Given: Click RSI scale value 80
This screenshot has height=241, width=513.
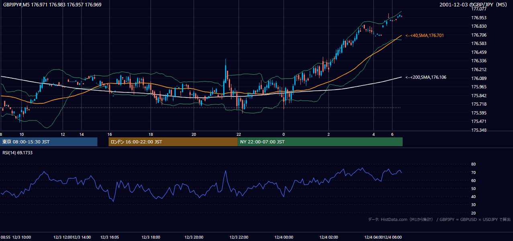Looking at the screenshot, I should pyautogui.click(x=473, y=164).
